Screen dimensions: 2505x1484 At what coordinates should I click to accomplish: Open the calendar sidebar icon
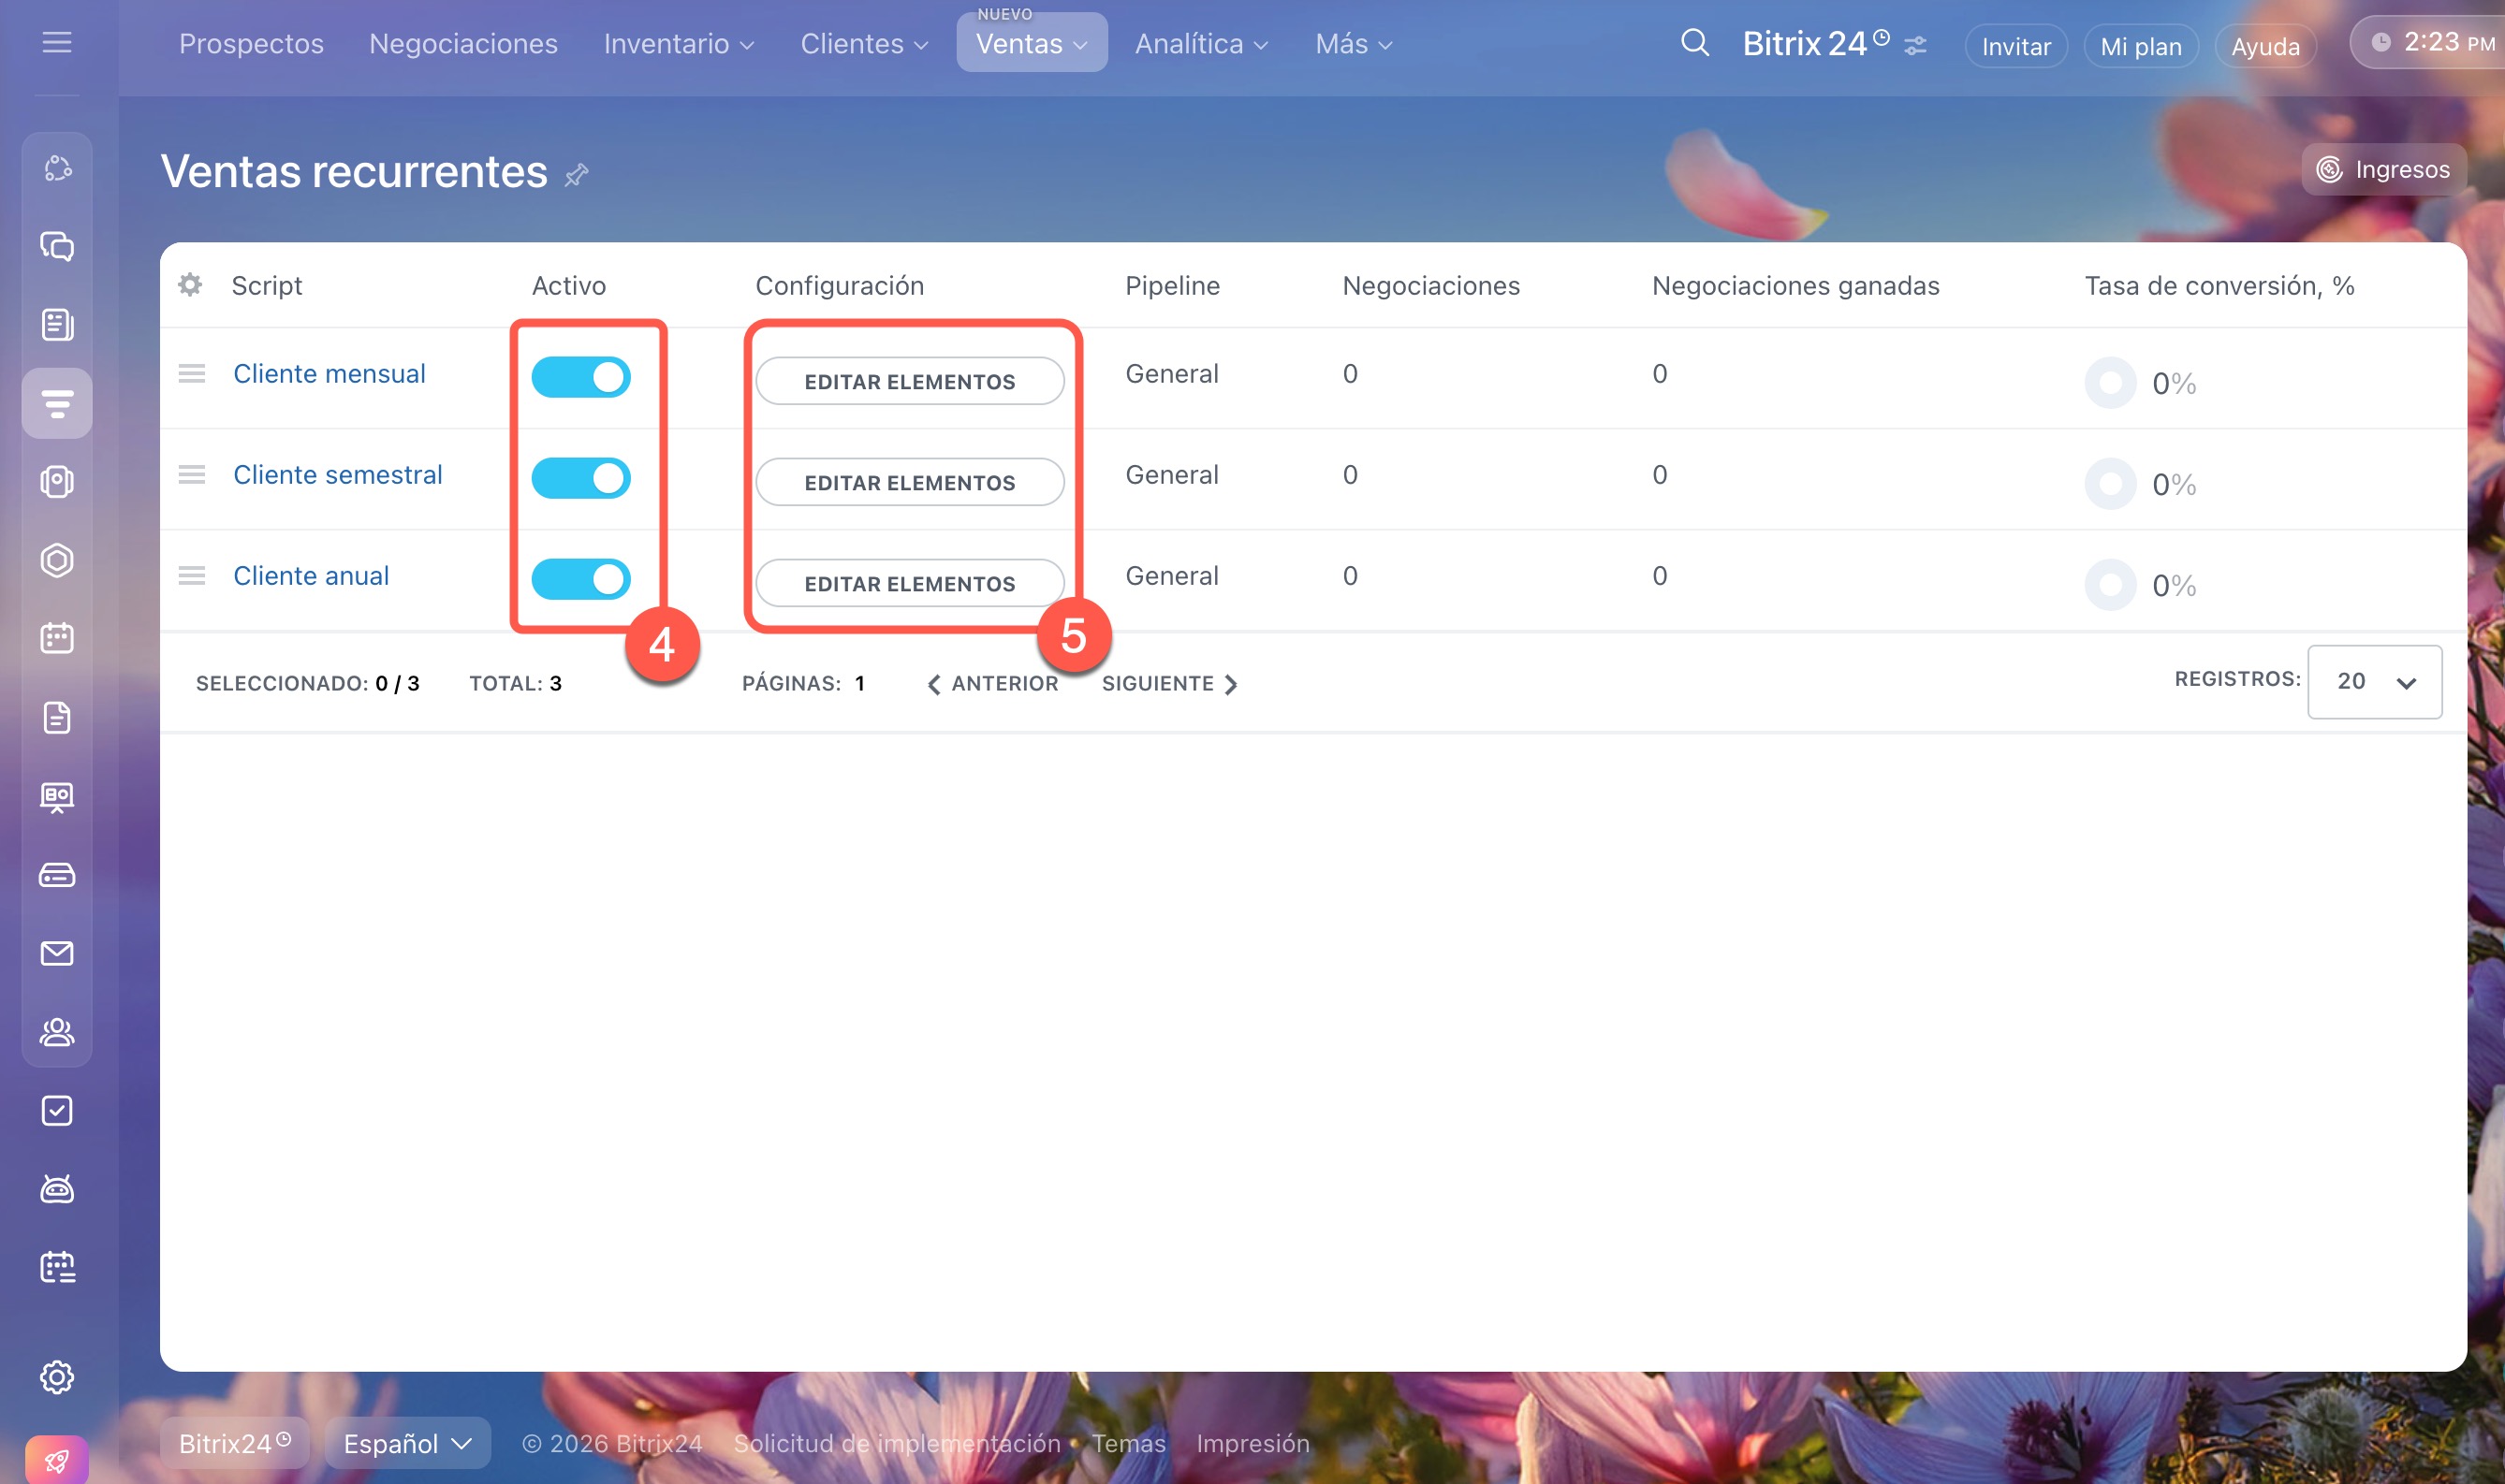coord(57,638)
